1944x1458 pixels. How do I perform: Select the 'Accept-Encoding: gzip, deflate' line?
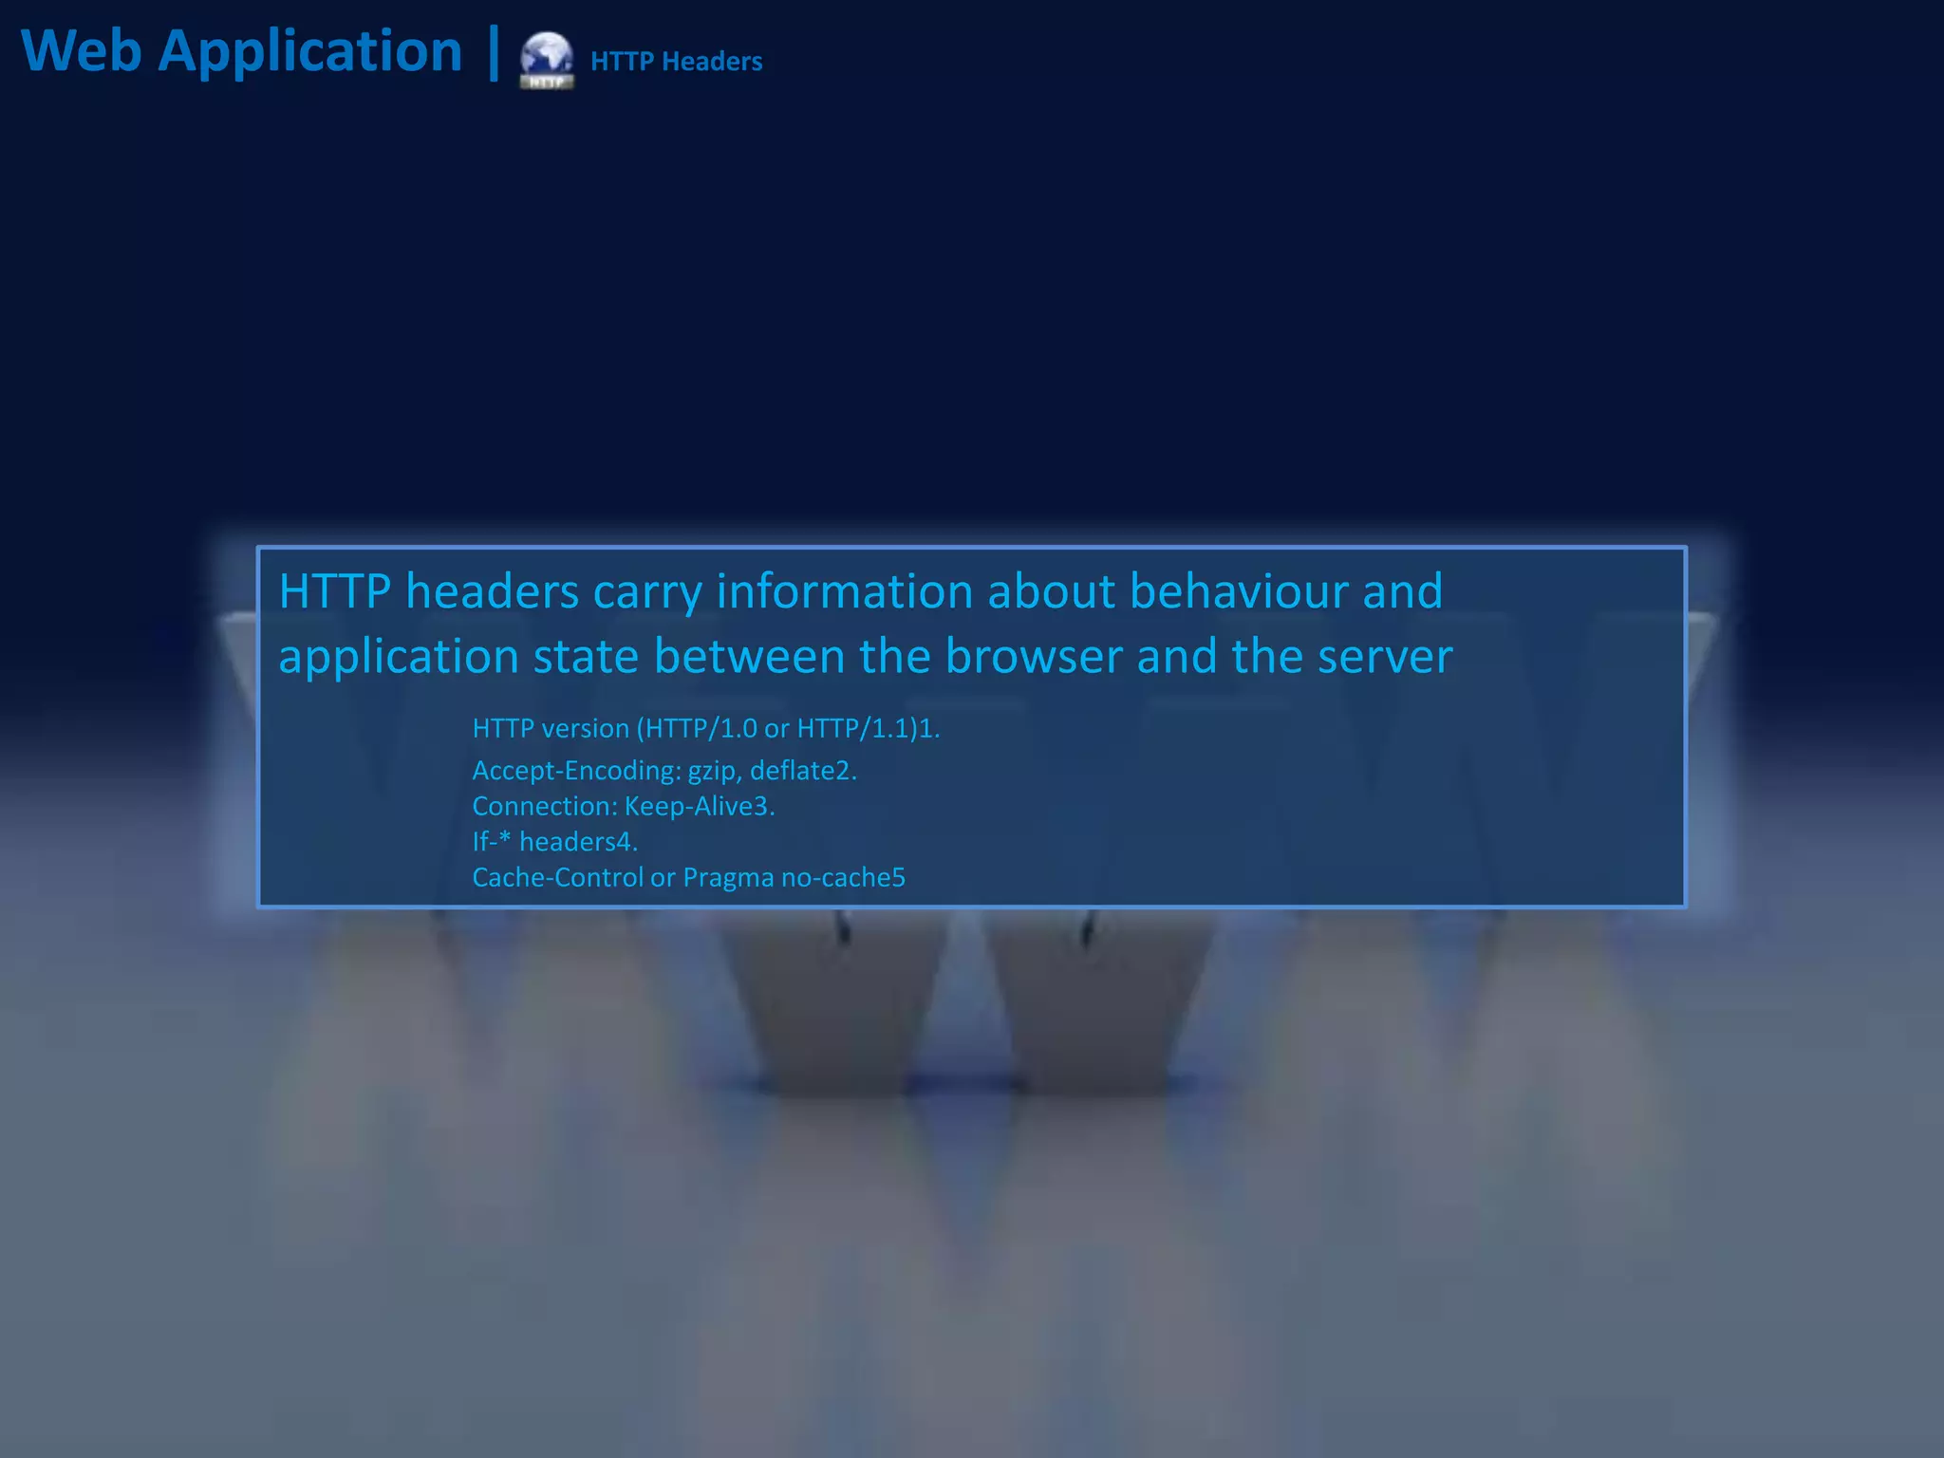point(664,770)
